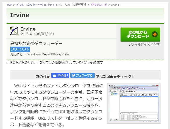Click the 対応環境 Windows Me/2000/XP/Vista line
The image size is (170, 129).
click(x=39, y=54)
